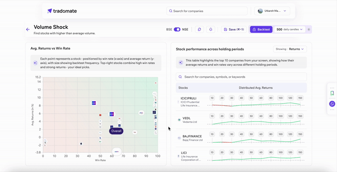Screen dimensions: 337x172
Task: Open the Utkarsh Ma... user dropdown
Action: (272, 11)
